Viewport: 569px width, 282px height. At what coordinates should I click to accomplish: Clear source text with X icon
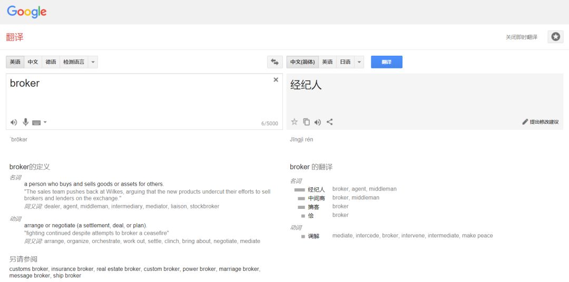coord(276,80)
